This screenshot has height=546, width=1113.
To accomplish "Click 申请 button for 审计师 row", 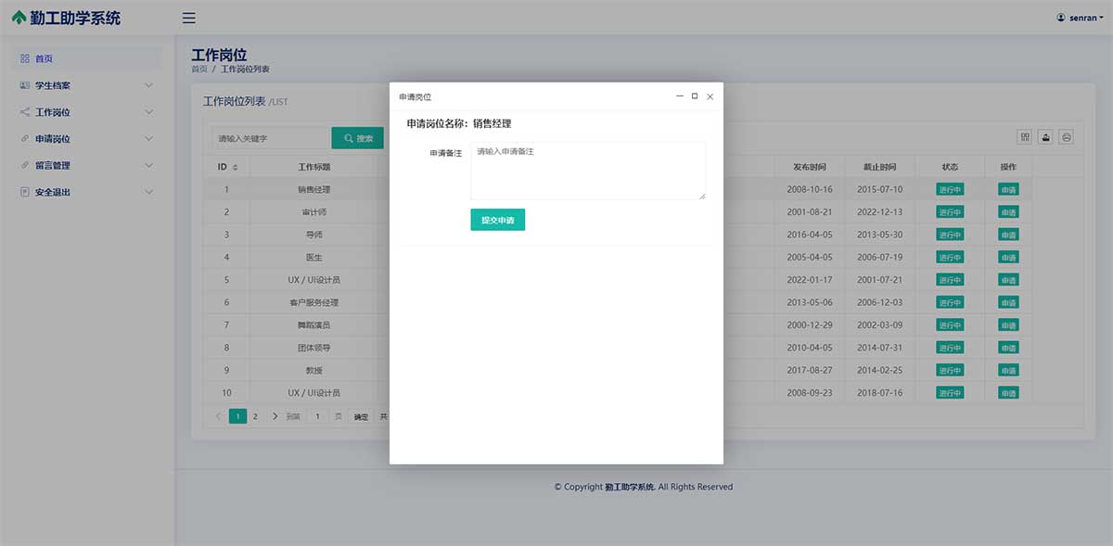I will 1008,212.
